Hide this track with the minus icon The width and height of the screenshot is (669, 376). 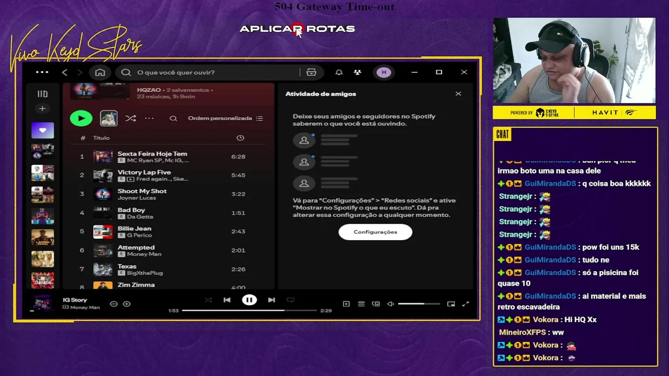113,304
